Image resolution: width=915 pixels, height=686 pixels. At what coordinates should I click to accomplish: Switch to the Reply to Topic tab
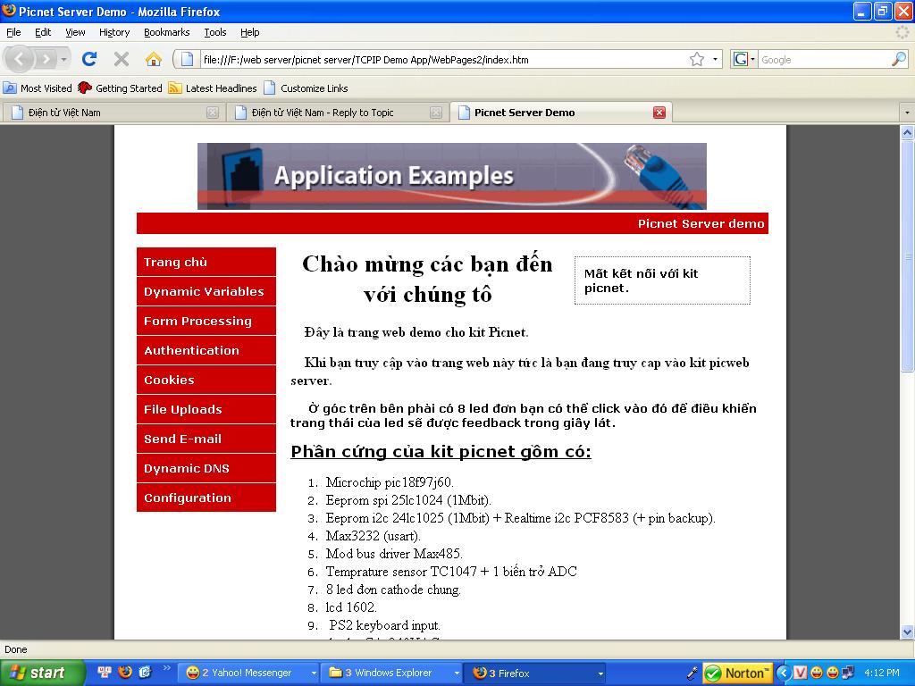pyautogui.click(x=337, y=113)
